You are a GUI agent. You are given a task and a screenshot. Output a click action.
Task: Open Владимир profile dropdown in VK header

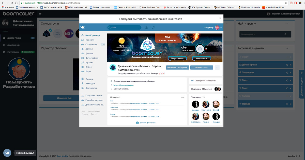pyautogui.click(x=213, y=27)
